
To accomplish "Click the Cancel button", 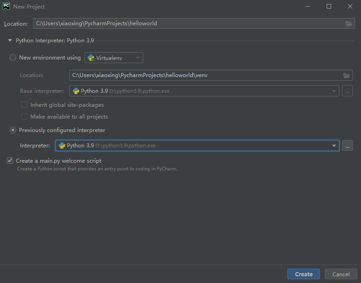I will click(341, 274).
